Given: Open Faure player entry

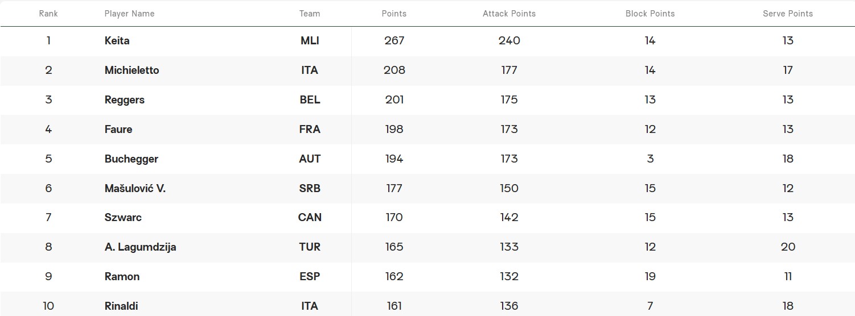Looking at the screenshot, I should pyautogui.click(x=118, y=130).
